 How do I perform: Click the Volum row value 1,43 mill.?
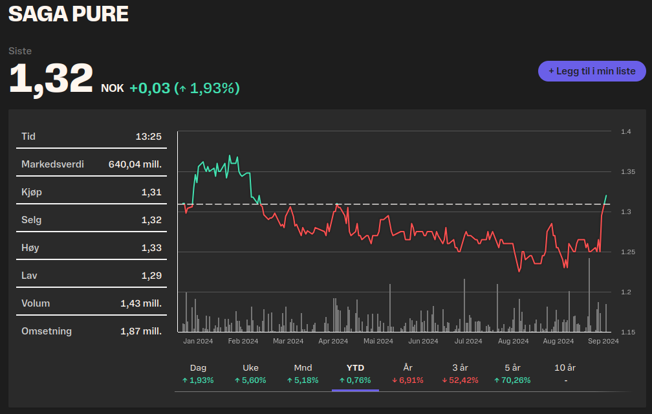tap(140, 303)
